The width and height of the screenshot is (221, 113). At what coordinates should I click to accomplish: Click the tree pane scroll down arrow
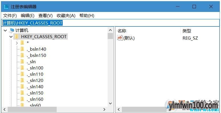tap(110, 103)
